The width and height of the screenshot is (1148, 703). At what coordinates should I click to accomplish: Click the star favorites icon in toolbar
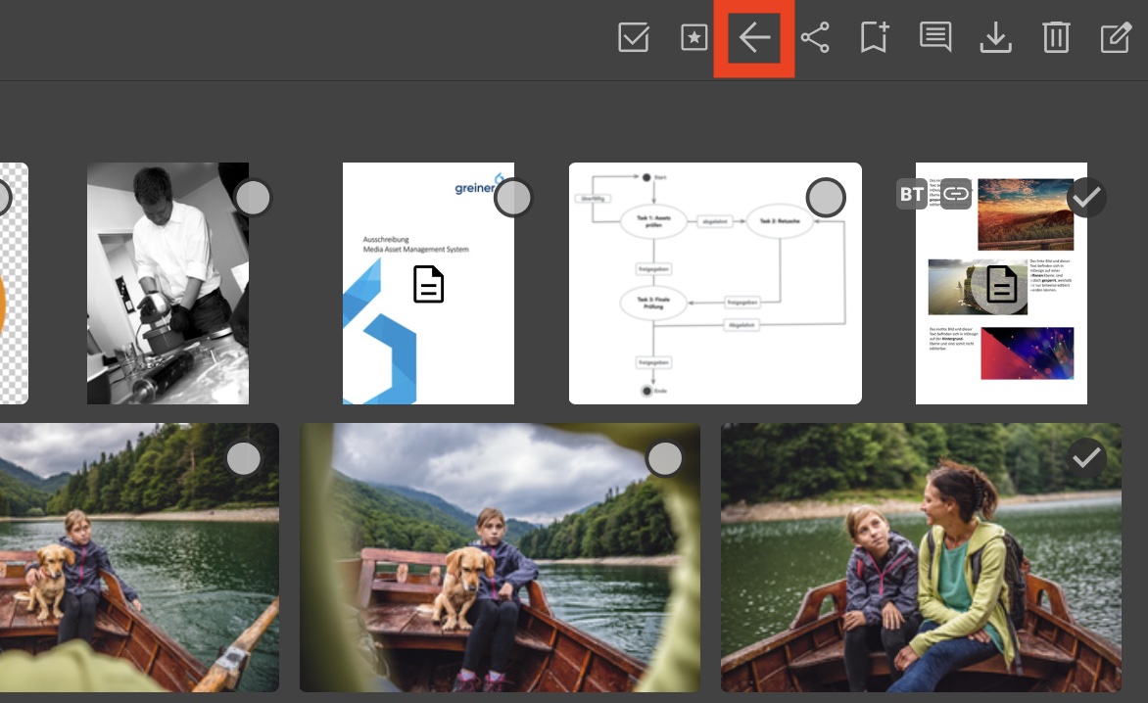[x=694, y=38]
